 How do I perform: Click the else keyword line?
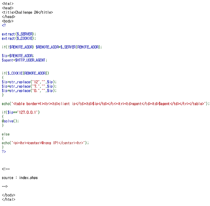[x=6, y=134]
